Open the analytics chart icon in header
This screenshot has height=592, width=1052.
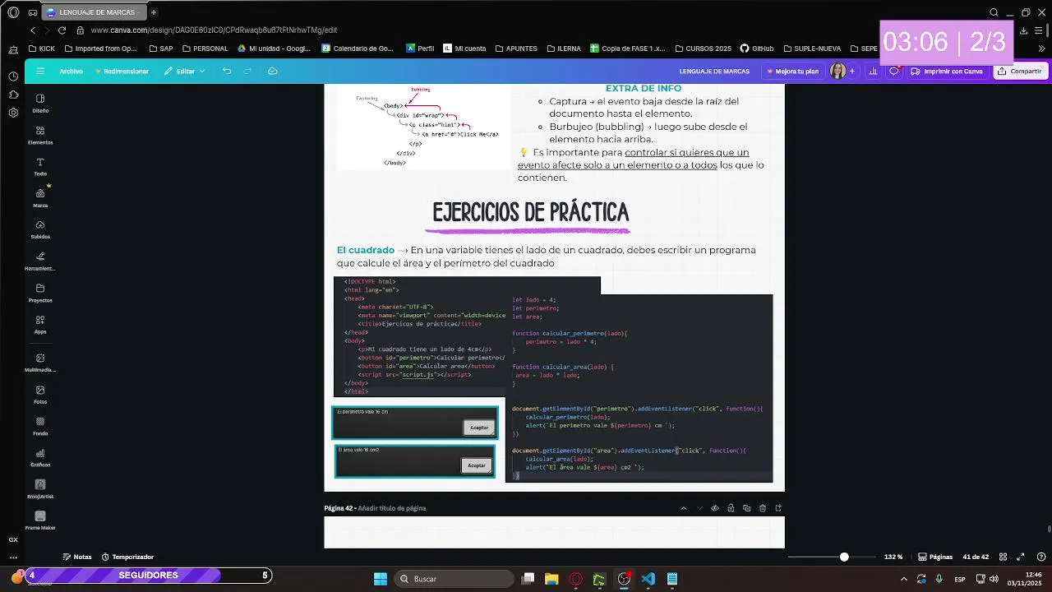point(873,72)
